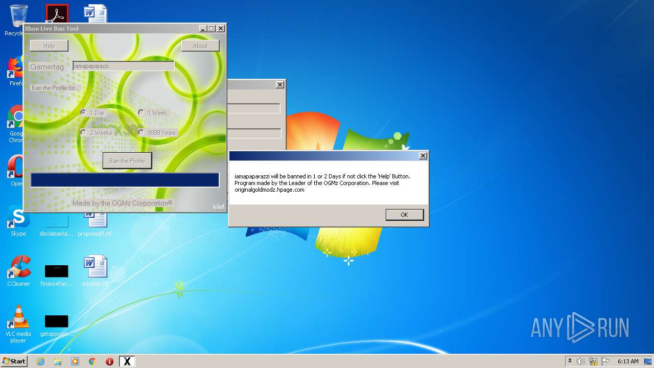
Task: Launch Opera from the taskbar
Action: tap(109, 361)
